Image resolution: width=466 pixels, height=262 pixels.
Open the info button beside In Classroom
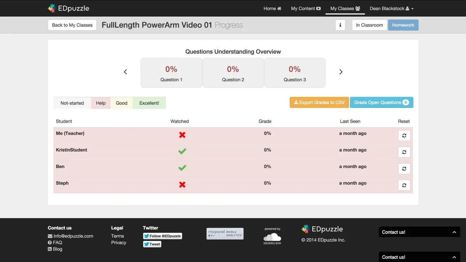(340, 25)
